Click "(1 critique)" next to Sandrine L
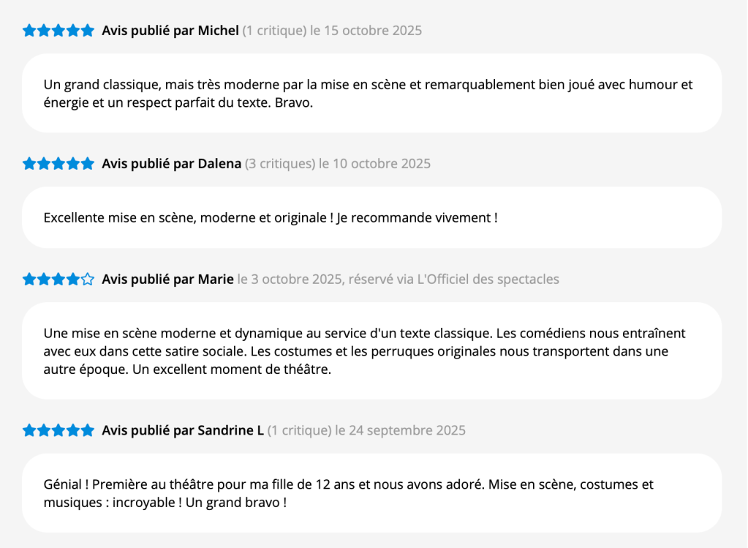 coord(300,430)
